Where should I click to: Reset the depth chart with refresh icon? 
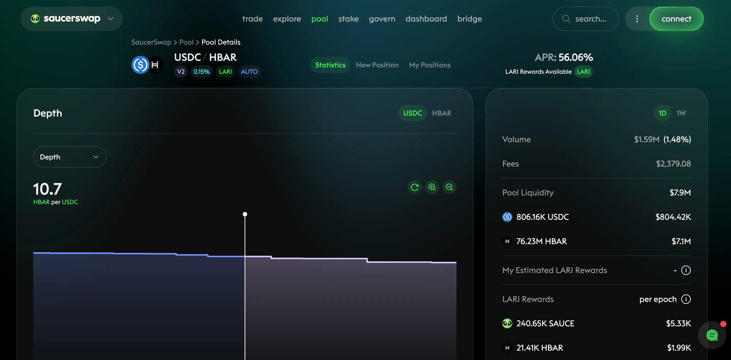(x=415, y=187)
